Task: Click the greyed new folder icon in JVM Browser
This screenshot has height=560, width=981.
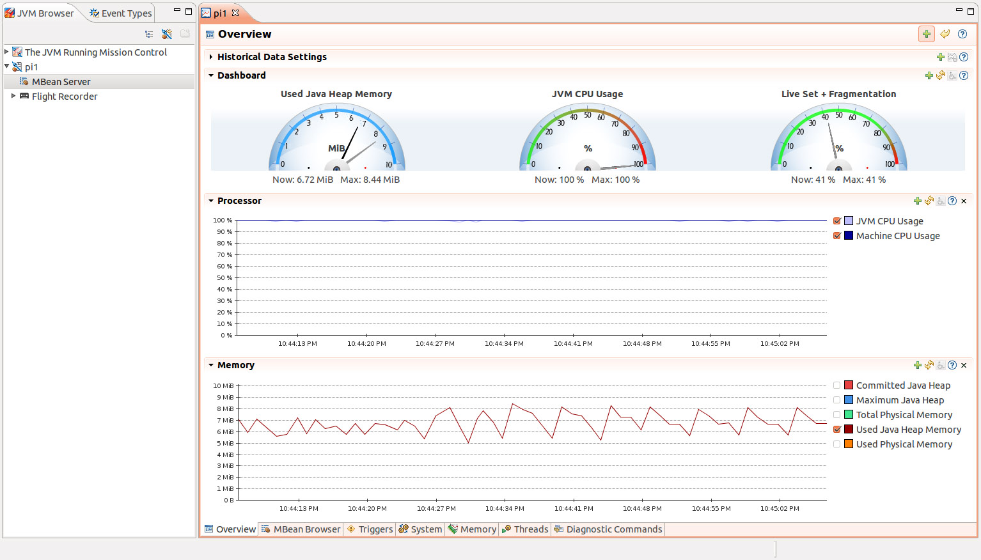Action: (x=185, y=34)
